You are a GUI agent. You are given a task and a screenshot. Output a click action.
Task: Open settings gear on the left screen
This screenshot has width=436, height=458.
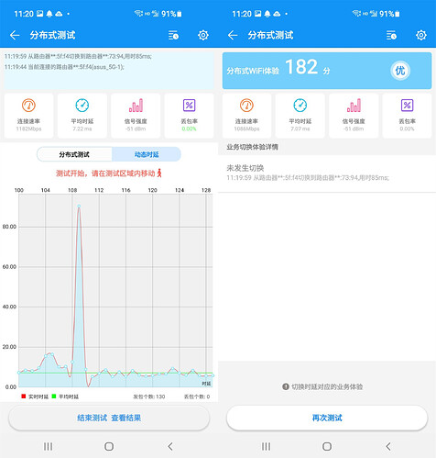tap(203, 35)
